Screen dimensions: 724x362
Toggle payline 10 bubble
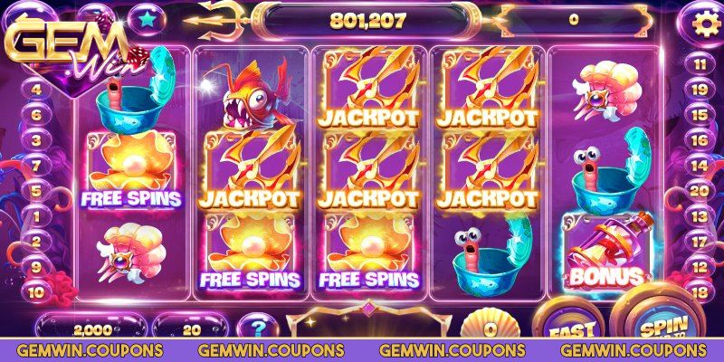coord(36,292)
